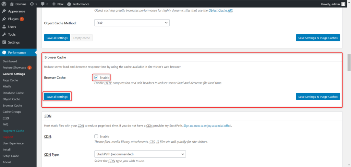The image size is (351, 167).
Task: Click the CDN Type label
Action: [52, 154]
